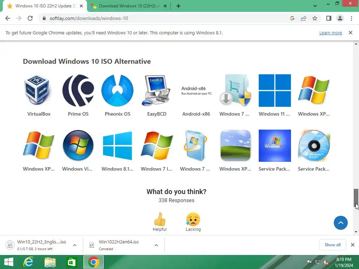Click the Windows Vi... text link
The image size is (359, 269).
coord(77,169)
